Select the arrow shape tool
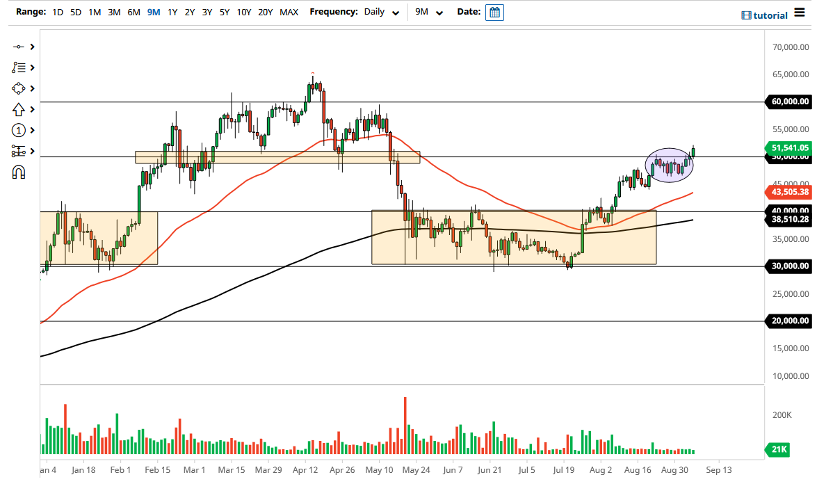The height and width of the screenshot is (484, 817). click(x=19, y=109)
